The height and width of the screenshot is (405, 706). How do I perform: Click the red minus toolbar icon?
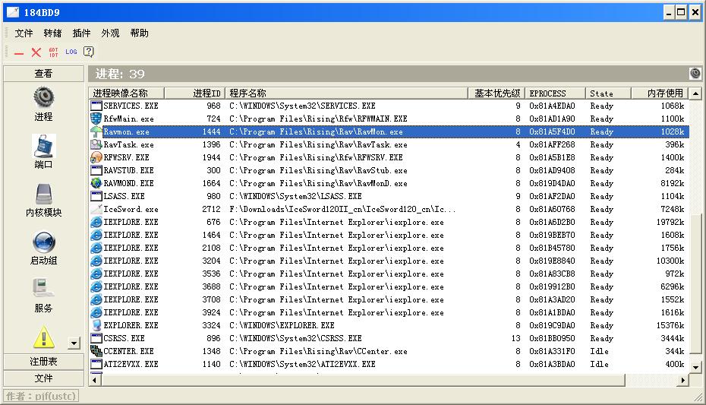pos(18,53)
